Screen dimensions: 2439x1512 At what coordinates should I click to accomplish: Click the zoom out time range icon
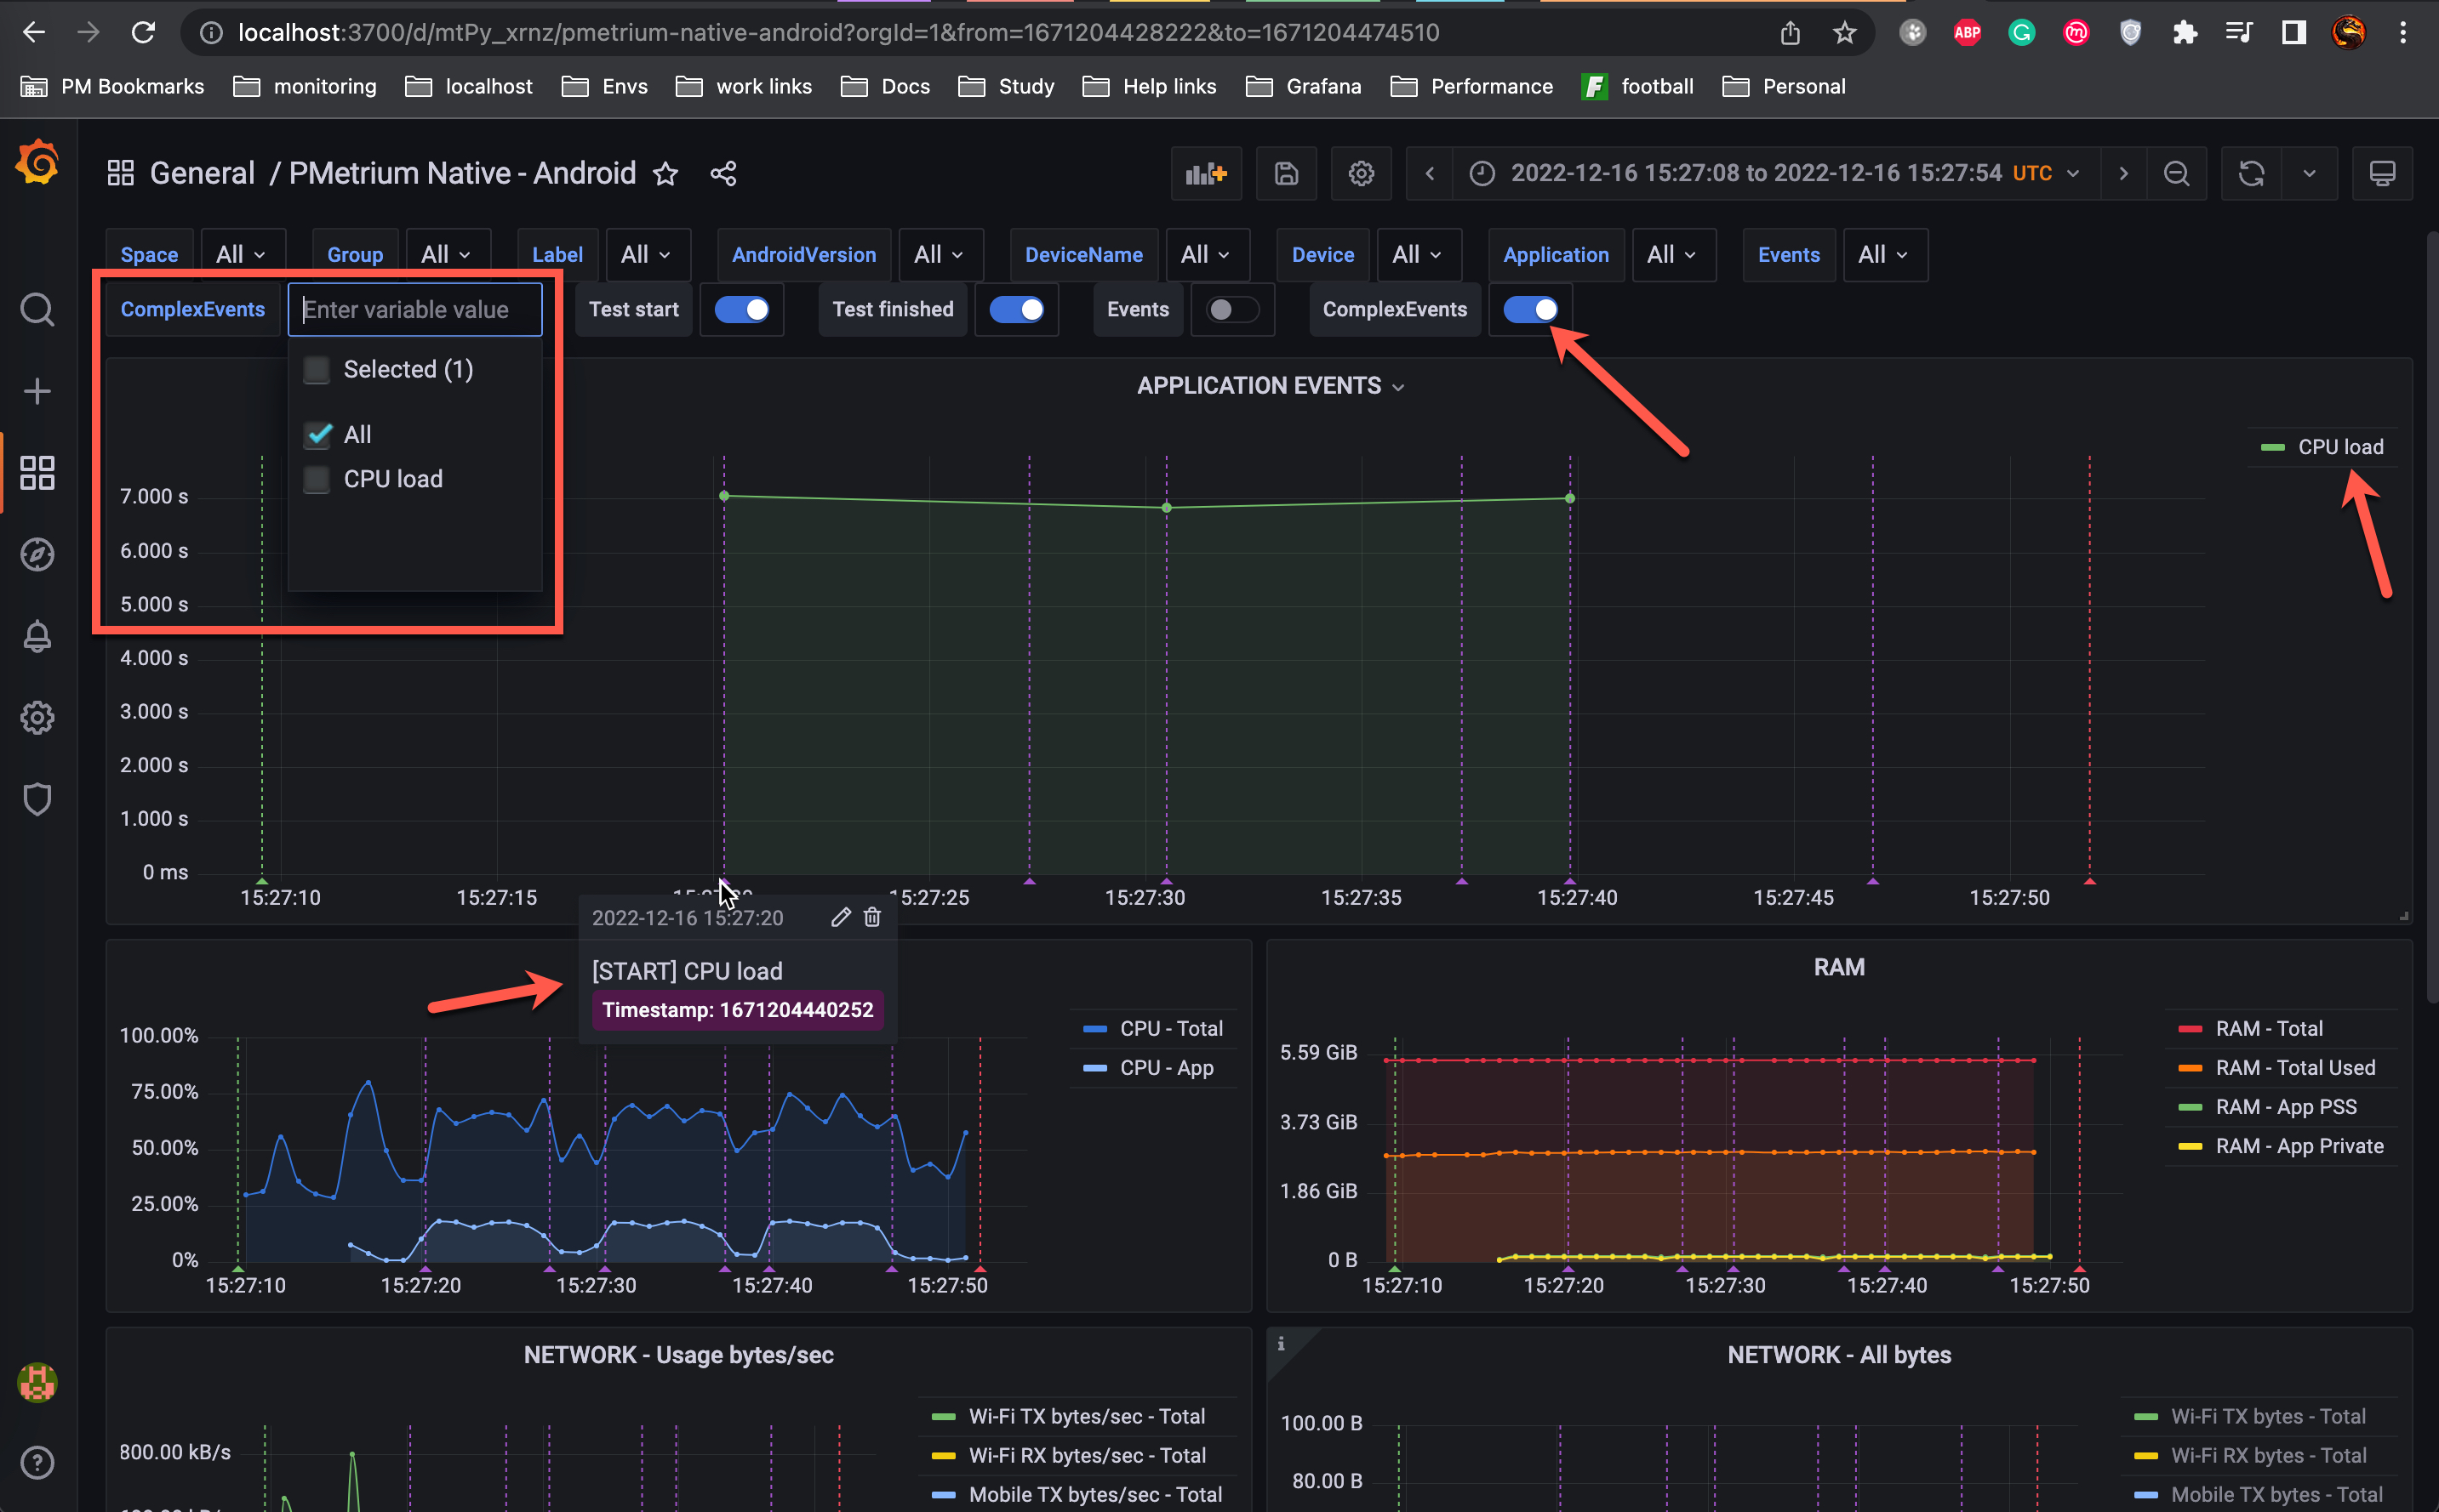coord(2176,174)
